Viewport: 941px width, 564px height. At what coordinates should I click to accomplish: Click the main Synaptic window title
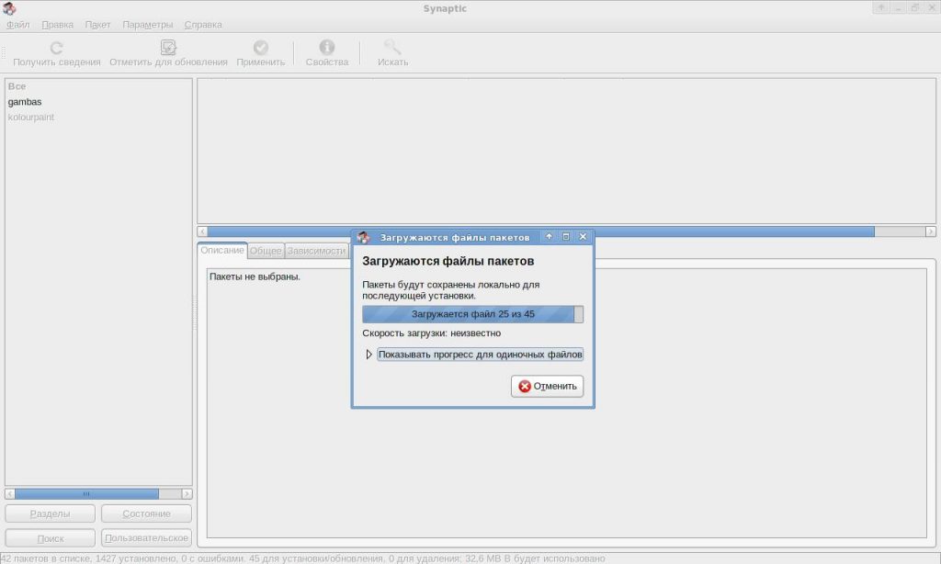[x=445, y=8]
